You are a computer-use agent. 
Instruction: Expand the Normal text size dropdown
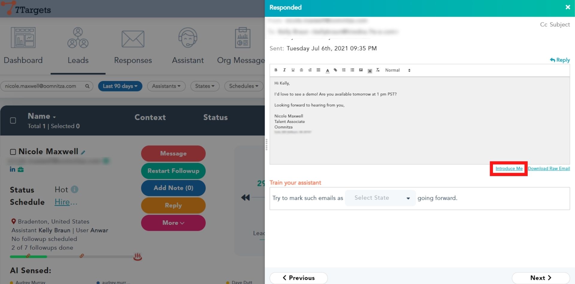point(397,70)
